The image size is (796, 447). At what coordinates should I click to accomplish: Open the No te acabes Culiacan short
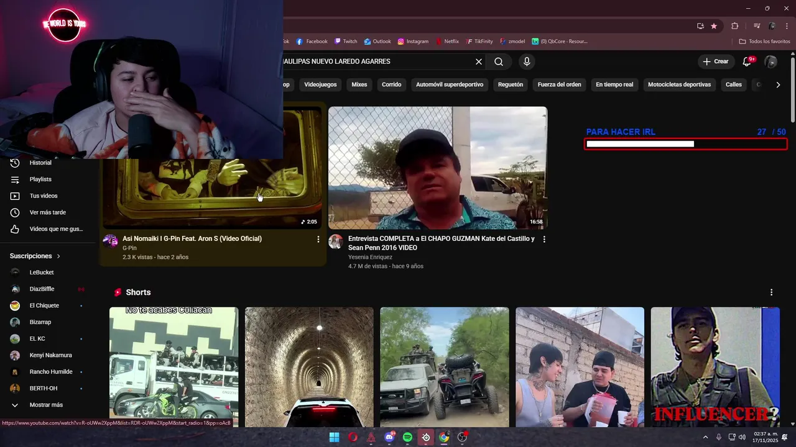coord(174,366)
